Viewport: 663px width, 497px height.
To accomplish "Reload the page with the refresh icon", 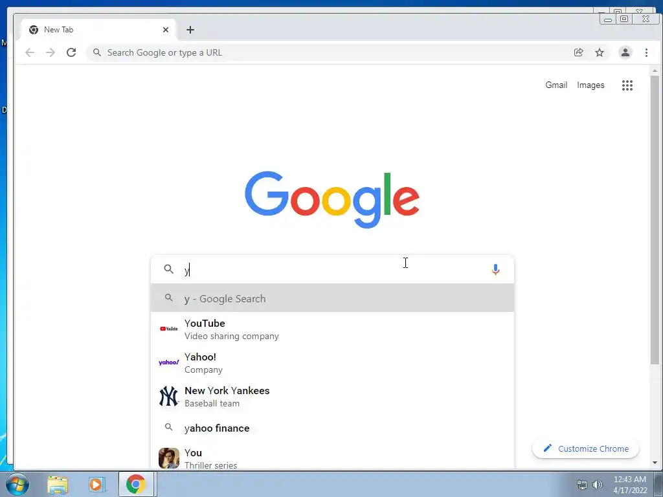I will point(71,52).
